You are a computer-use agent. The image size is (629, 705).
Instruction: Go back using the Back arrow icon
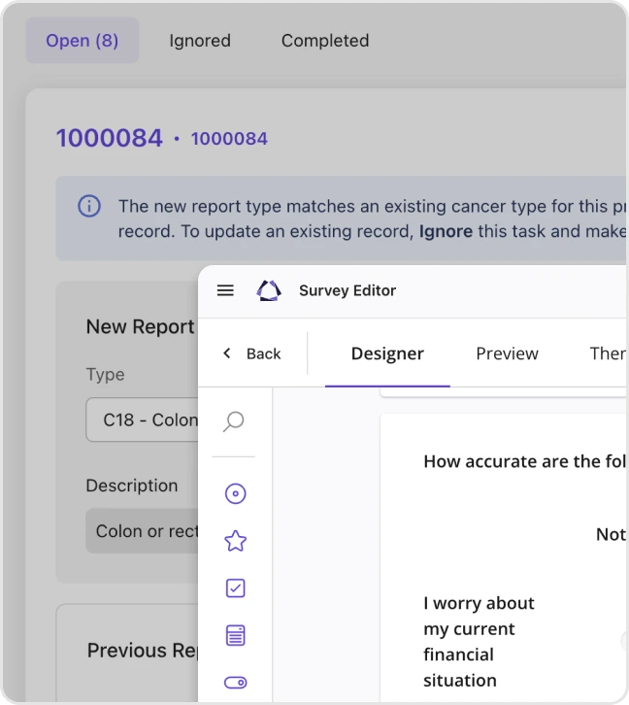click(227, 353)
